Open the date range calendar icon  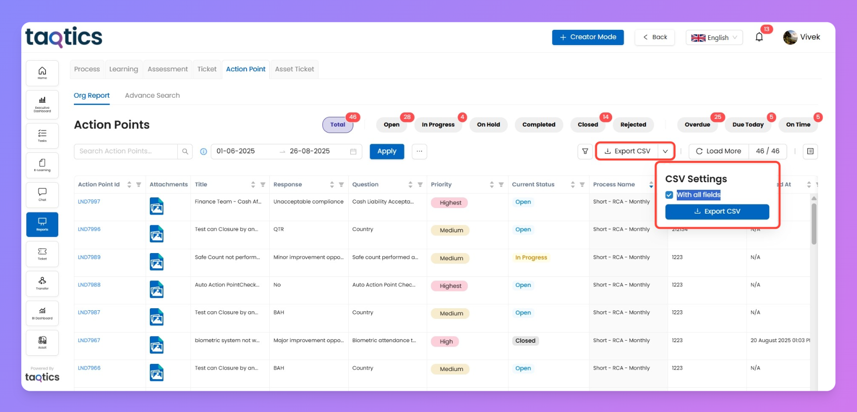click(x=353, y=151)
